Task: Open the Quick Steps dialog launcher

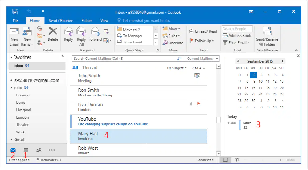Action: pyautogui.click(x=158, y=51)
